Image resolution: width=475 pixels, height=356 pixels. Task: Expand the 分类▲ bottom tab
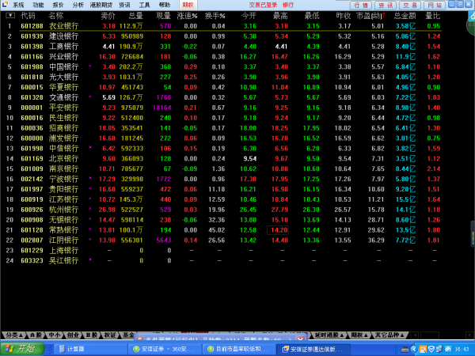pyautogui.click(x=14, y=335)
